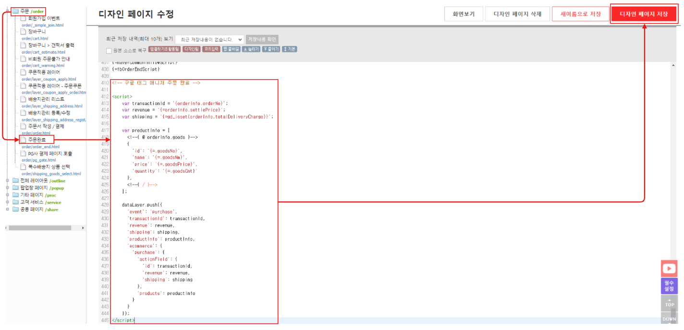This screenshot has height=330, width=684.
Task: Open 템플릿기초활용팁 help button
Action: [164, 49]
